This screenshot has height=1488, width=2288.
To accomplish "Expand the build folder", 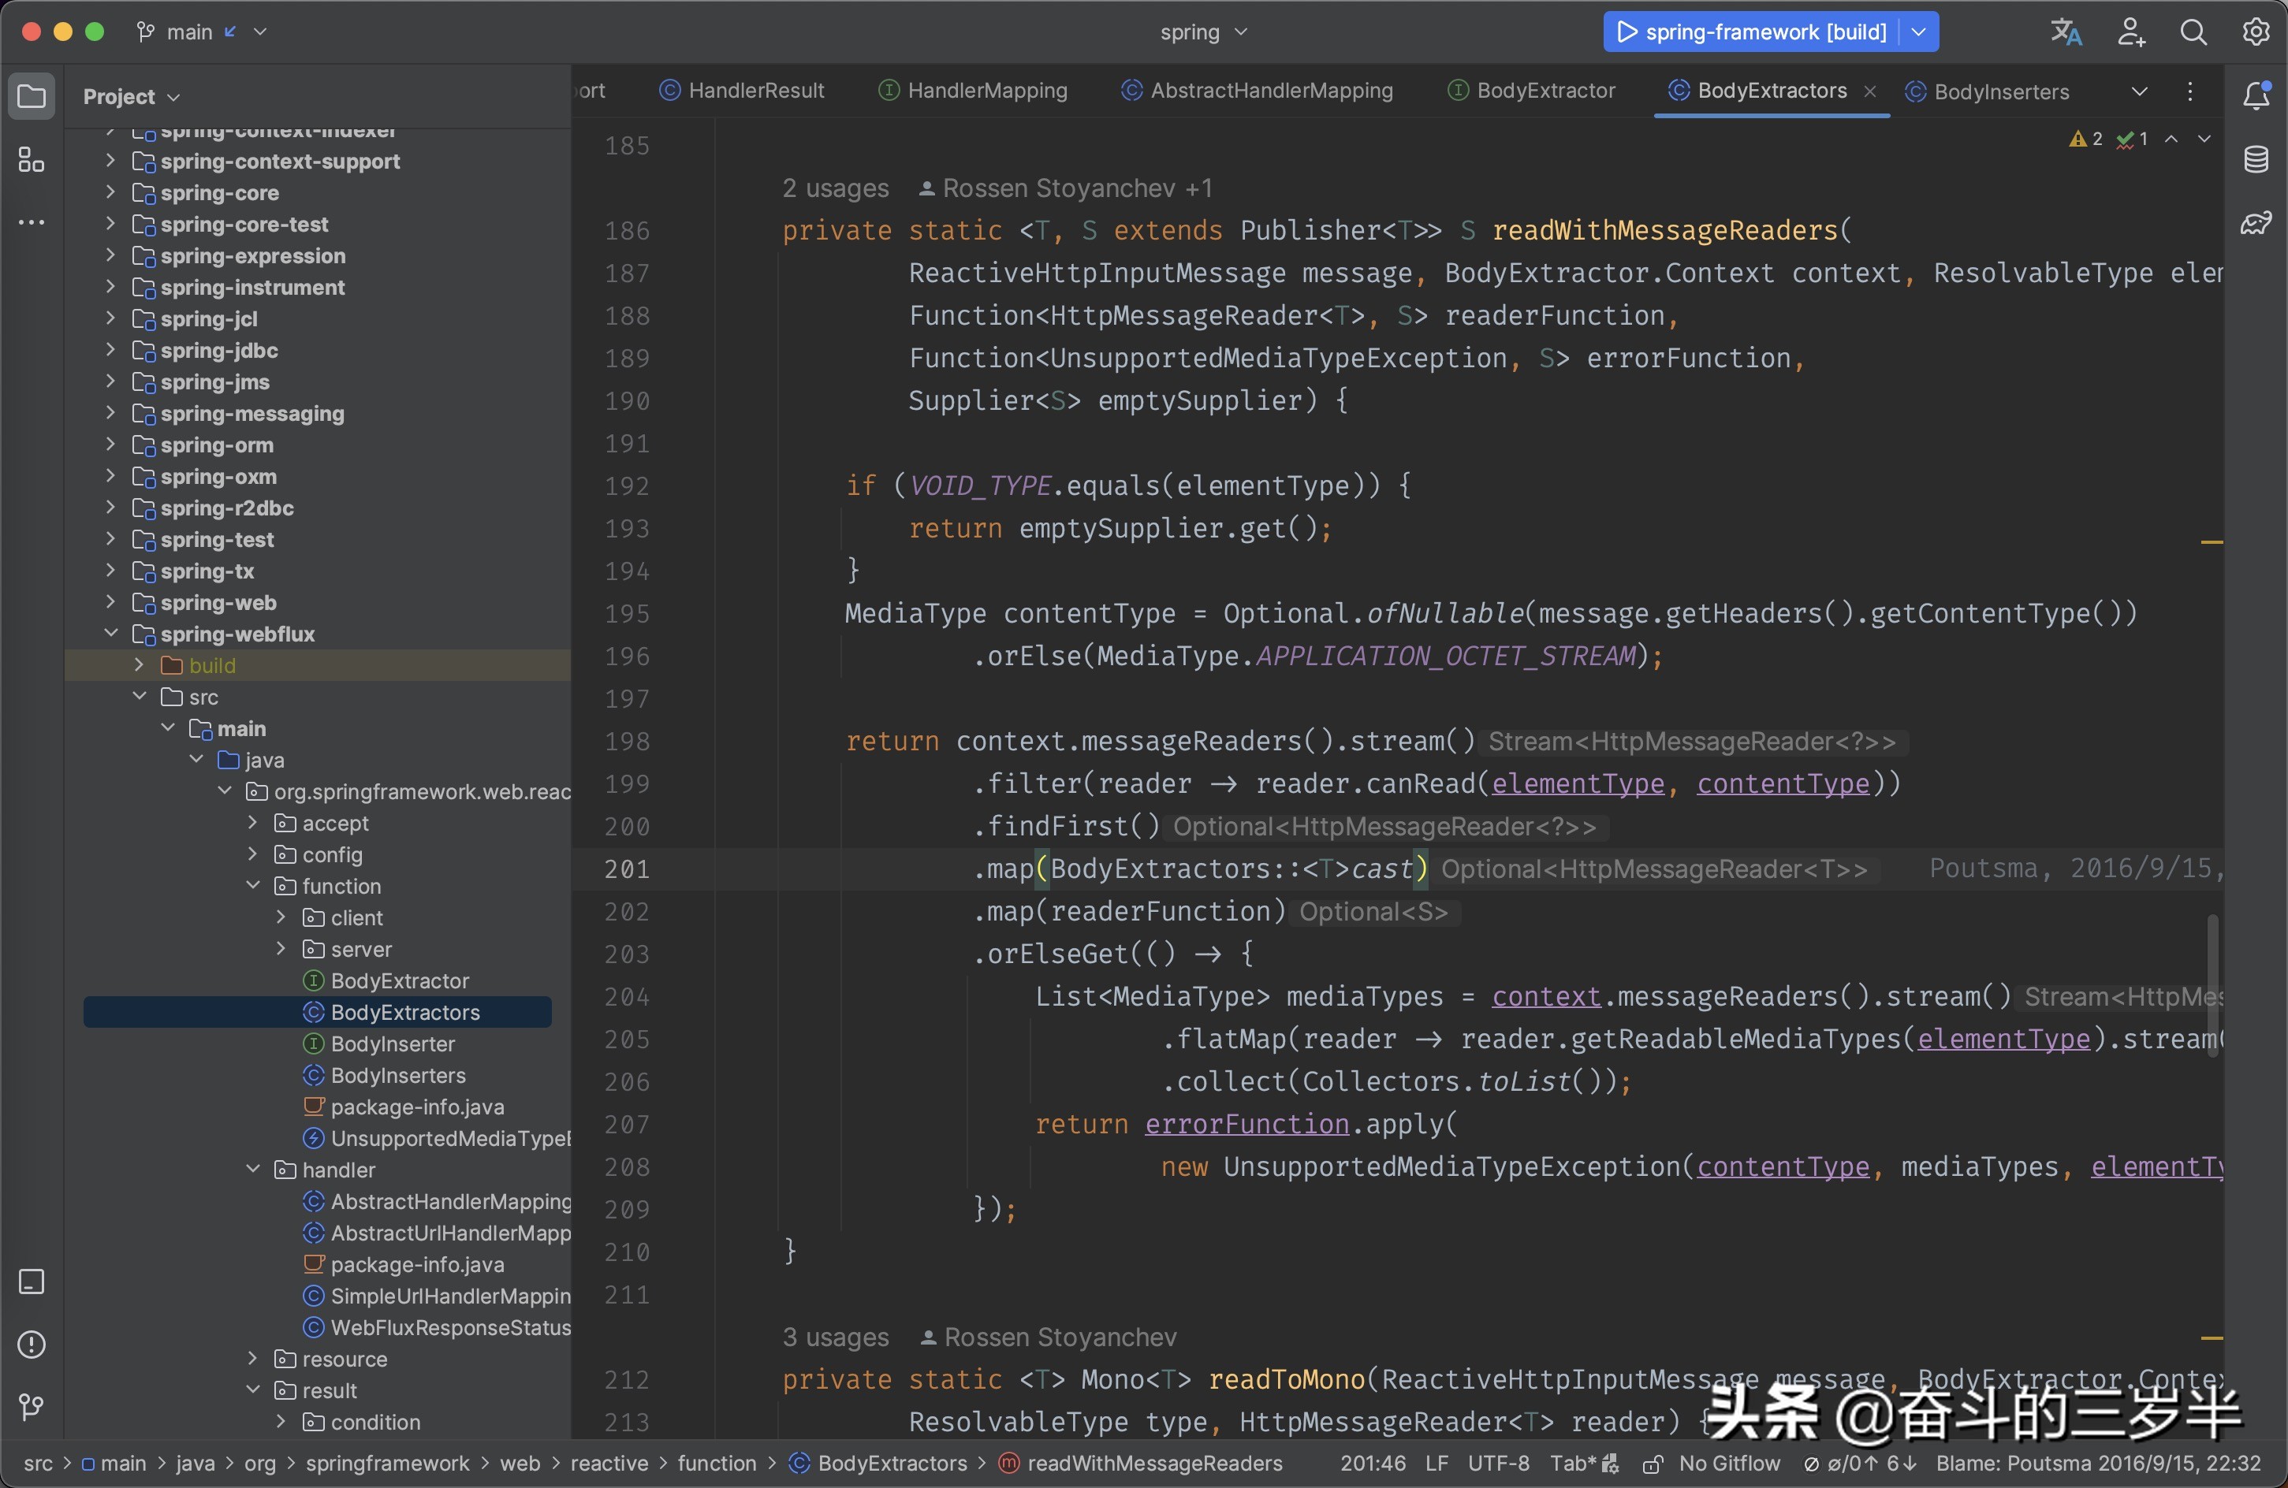I will click(139, 665).
